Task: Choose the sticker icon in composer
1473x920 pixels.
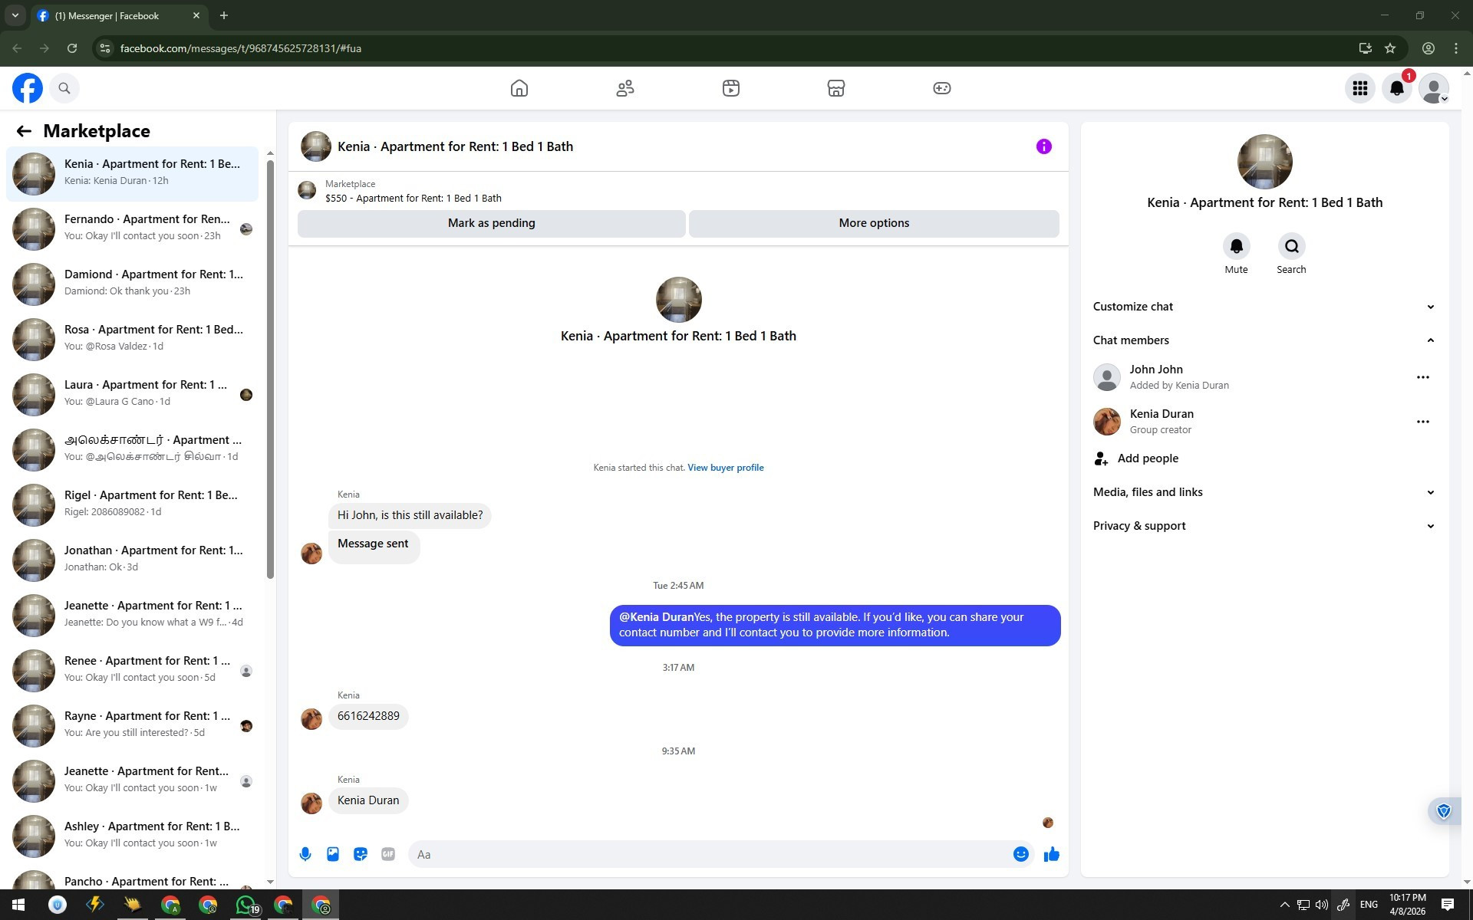Action: (361, 854)
